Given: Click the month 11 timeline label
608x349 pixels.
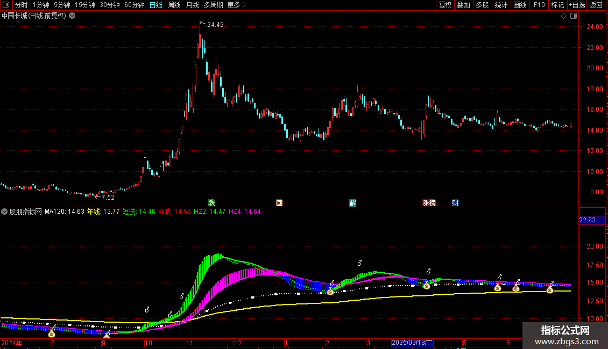Looking at the screenshot, I should click(x=189, y=343).
